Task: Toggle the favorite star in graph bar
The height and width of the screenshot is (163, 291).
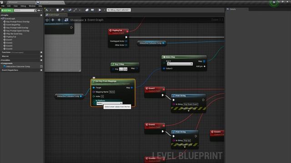Action: [47, 20]
